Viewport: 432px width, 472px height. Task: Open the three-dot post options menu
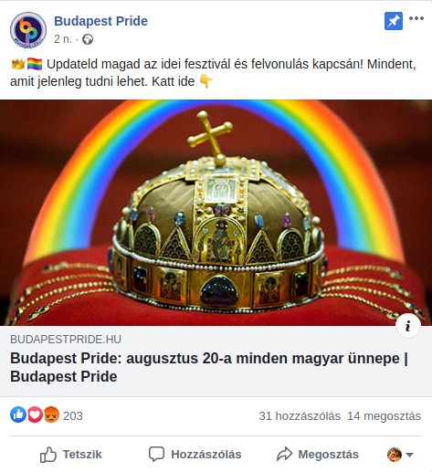pyautogui.click(x=416, y=18)
